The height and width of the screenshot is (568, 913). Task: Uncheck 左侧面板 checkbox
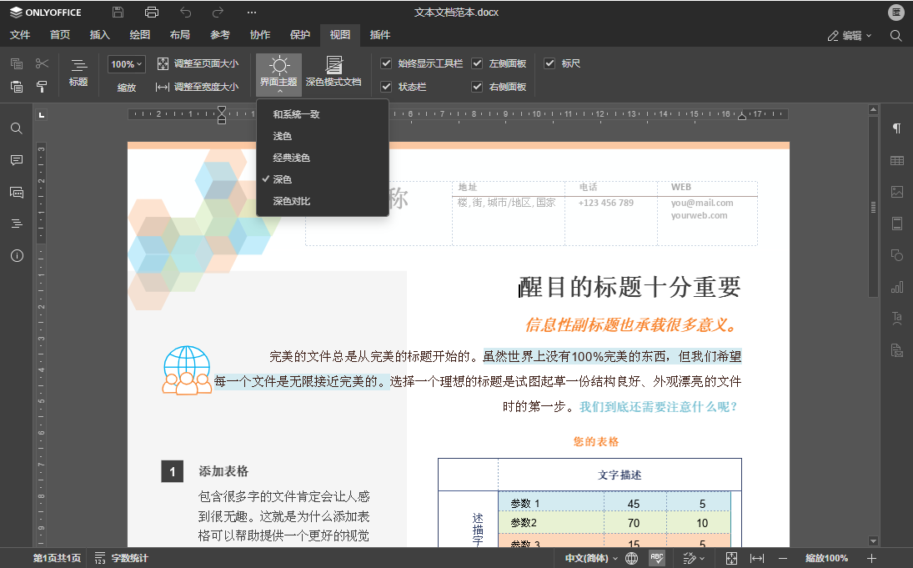pos(477,63)
